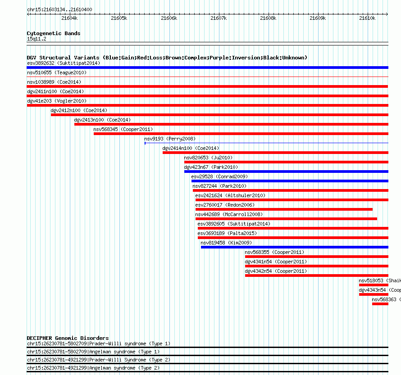Select the red dgv2414n100 loss bar

pos(275,153)
